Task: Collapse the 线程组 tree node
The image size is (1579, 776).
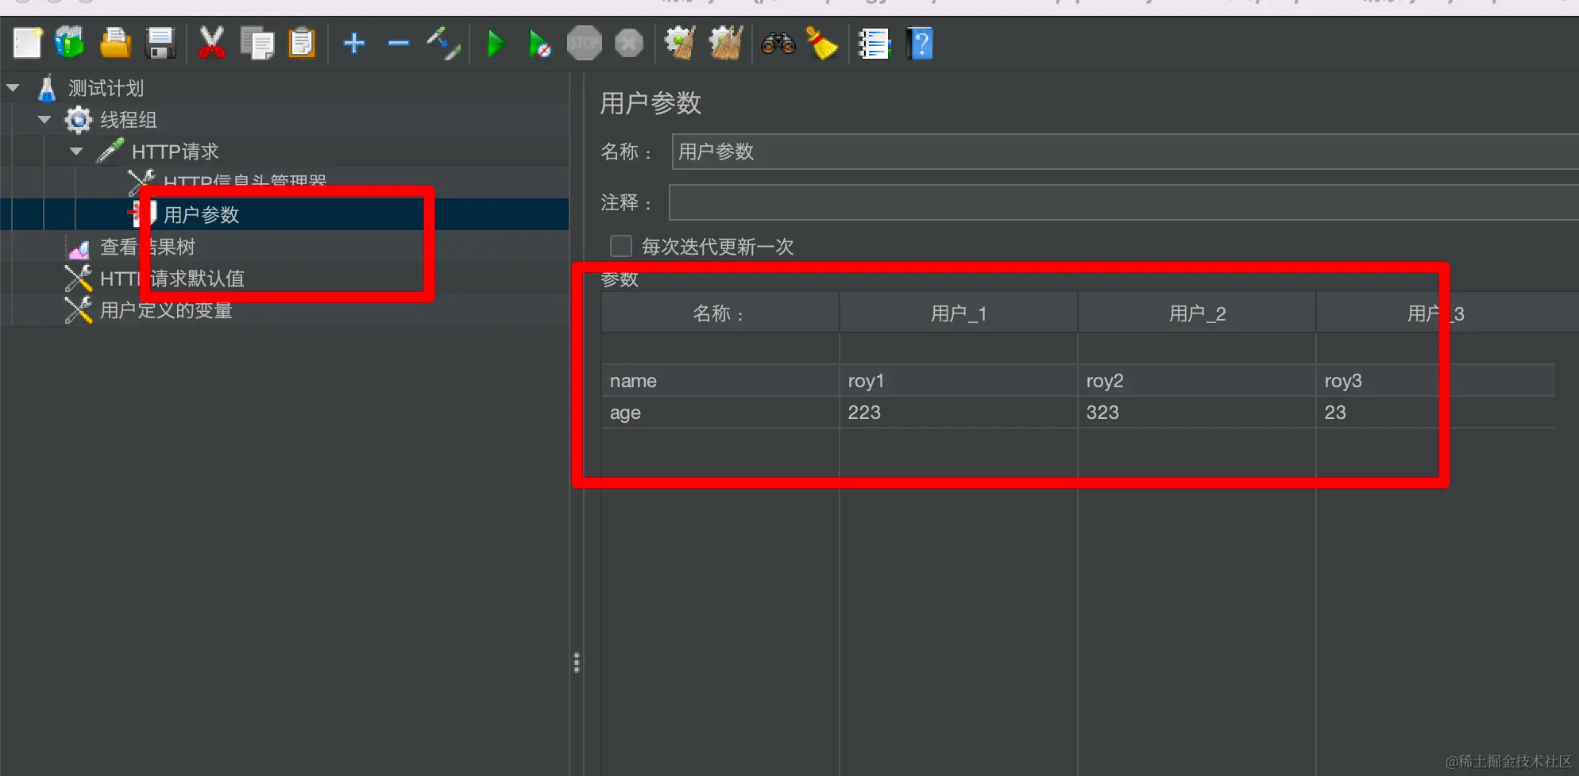Action: [x=44, y=120]
